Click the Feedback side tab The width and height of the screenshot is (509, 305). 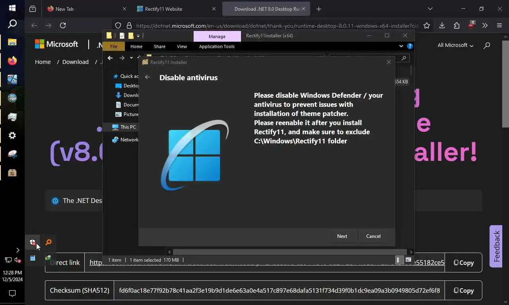pyautogui.click(x=496, y=246)
